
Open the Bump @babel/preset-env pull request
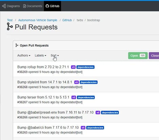(55, 112)
